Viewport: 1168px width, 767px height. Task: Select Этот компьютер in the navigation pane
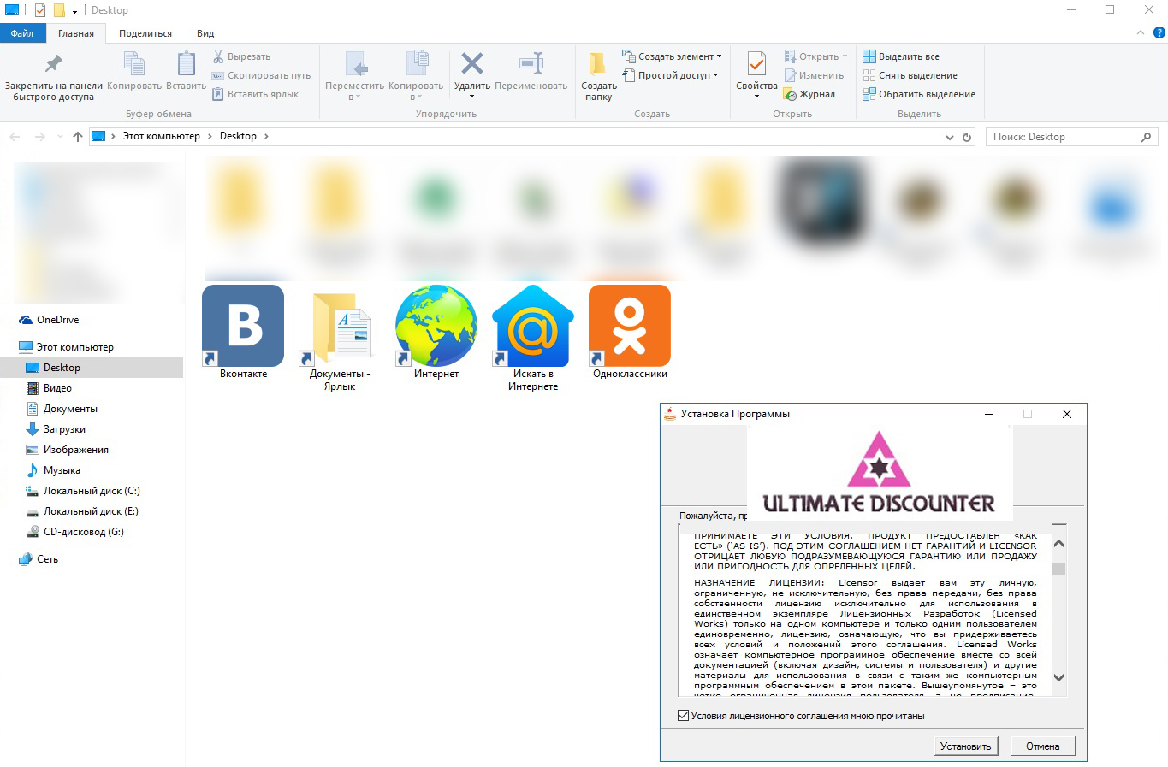point(74,347)
